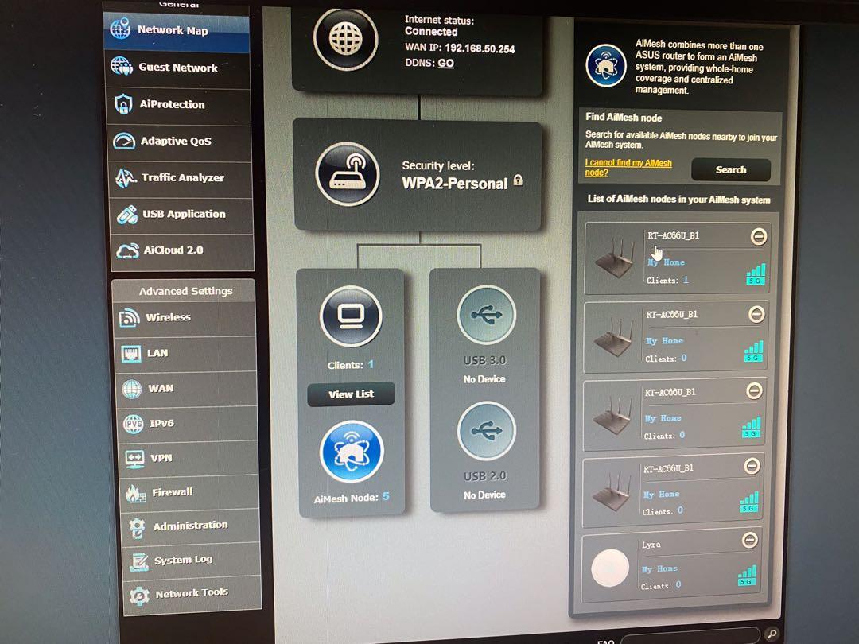Click the 'Find AiMesh node' heading
This screenshot has width=859, height=644.
624,117
